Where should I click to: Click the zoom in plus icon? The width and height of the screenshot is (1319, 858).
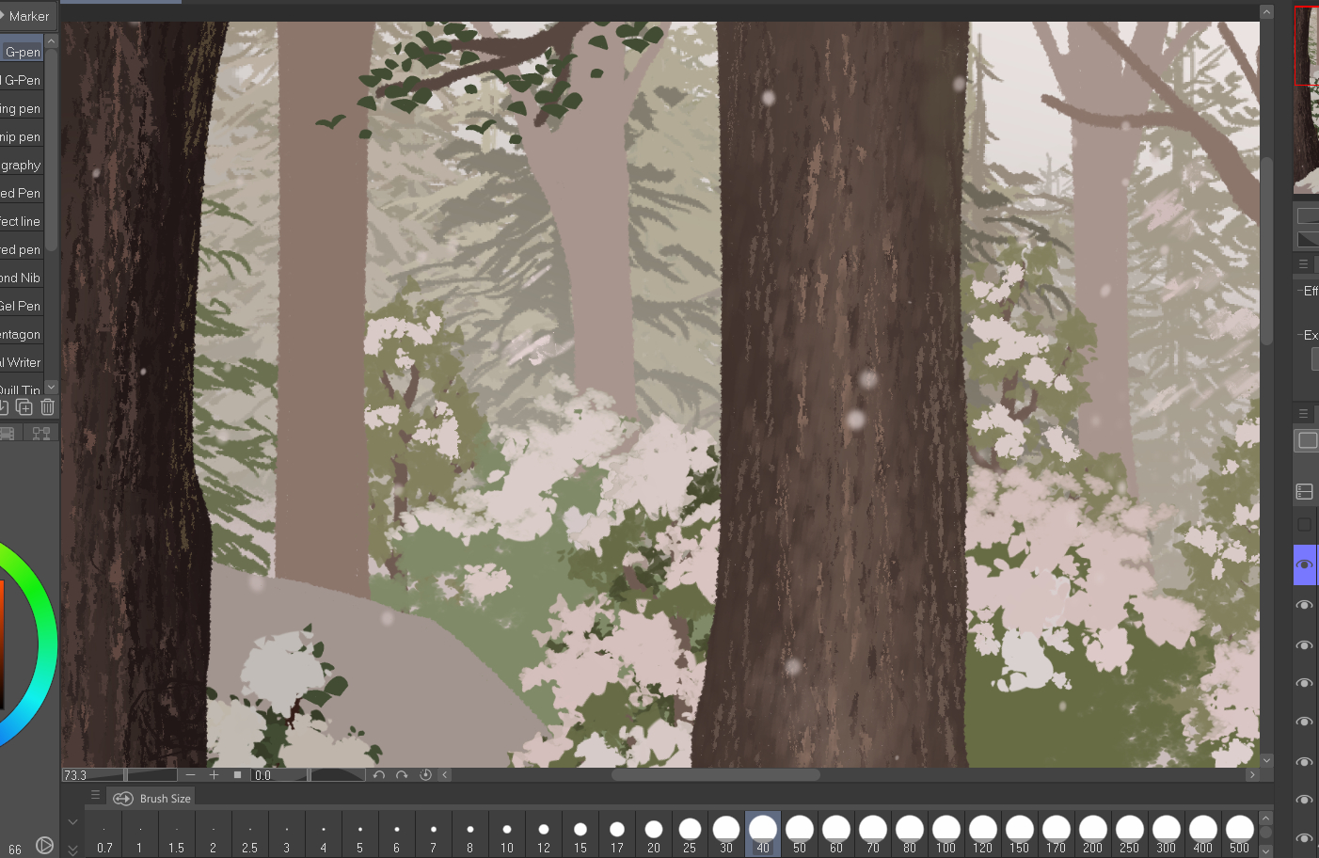(x=215, y=775)
